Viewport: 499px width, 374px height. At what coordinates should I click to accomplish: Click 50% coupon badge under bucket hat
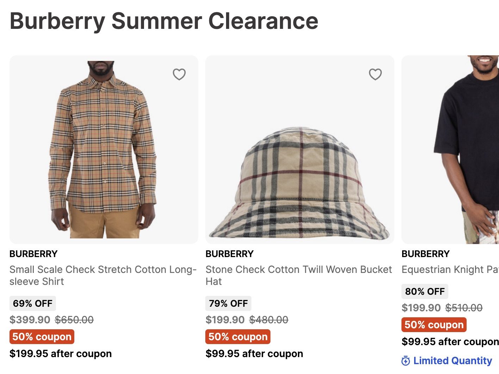click(x=238, y=337)
